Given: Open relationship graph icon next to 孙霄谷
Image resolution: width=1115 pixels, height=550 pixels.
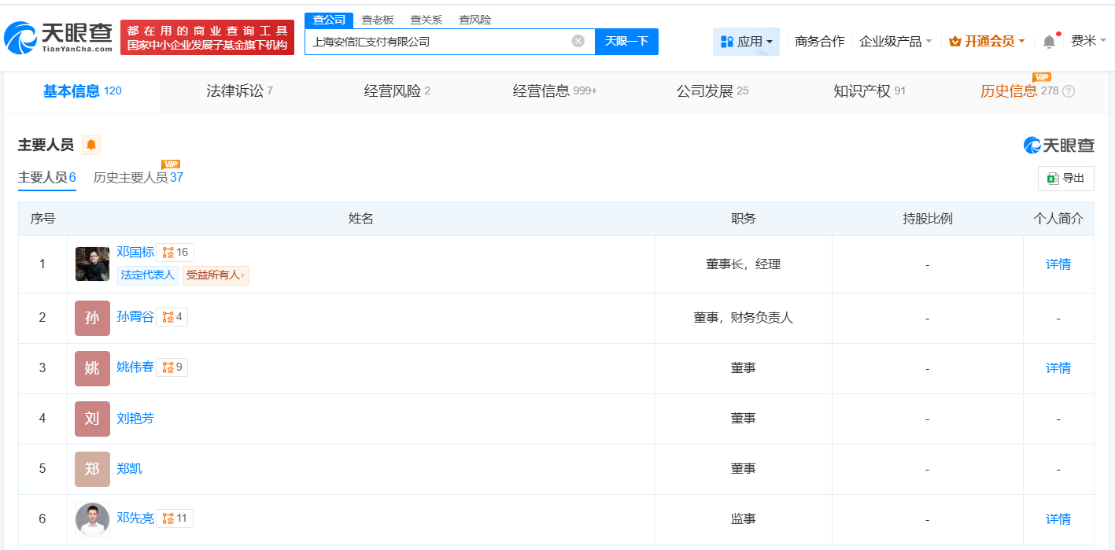Looking at the screenshot, I should point(168,317).
